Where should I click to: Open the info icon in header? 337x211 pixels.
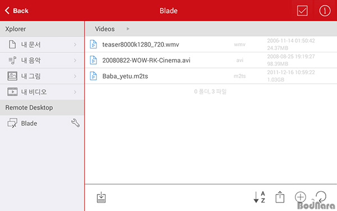(x=325, y=11)
